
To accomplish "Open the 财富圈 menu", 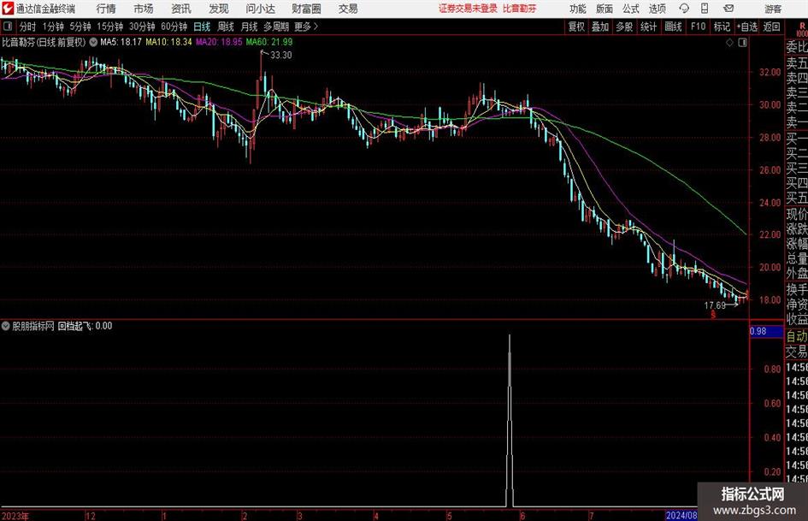I will pyautogui.click(x=306, y=9).
